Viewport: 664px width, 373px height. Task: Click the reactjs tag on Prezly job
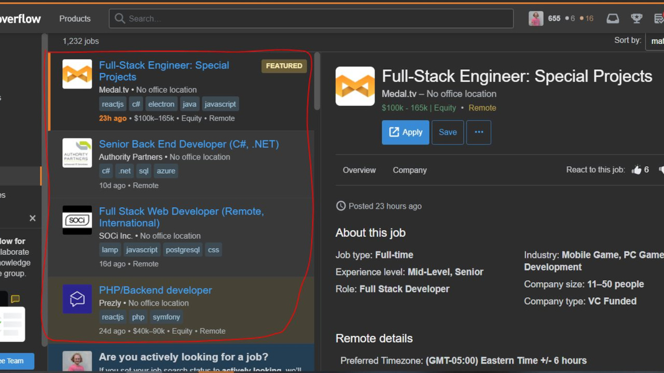(x=113, y=317)
